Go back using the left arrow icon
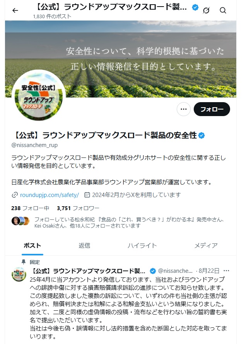This screenshot has height=344, width=244. [15, 10]
